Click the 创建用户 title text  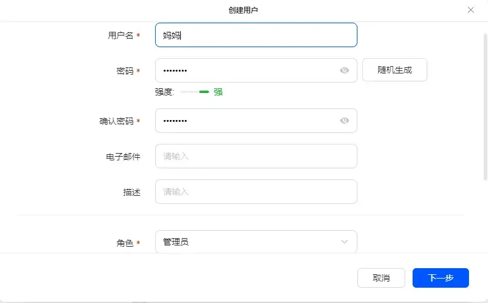(x=244, y=10)
